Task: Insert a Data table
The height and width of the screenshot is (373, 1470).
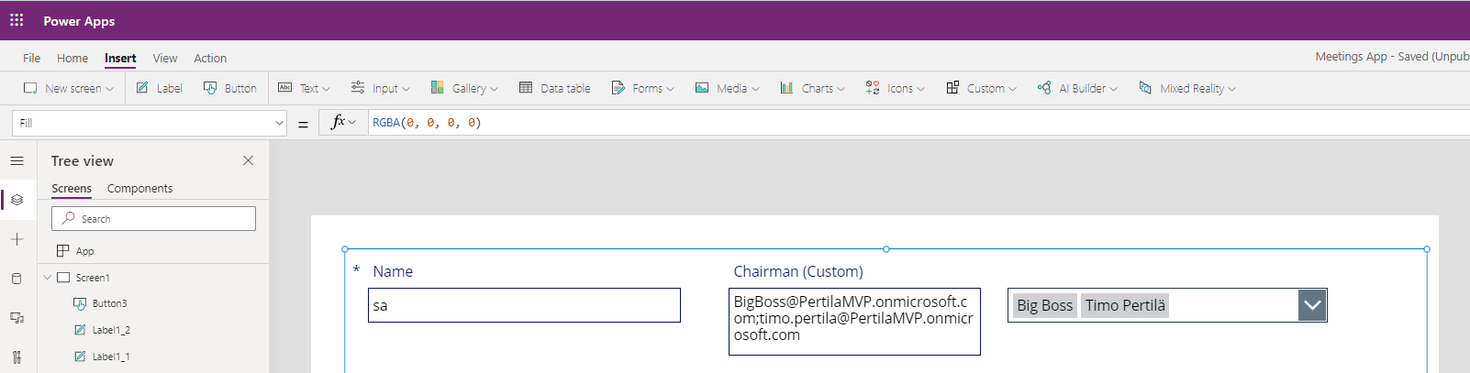Action: coord(555,89)
